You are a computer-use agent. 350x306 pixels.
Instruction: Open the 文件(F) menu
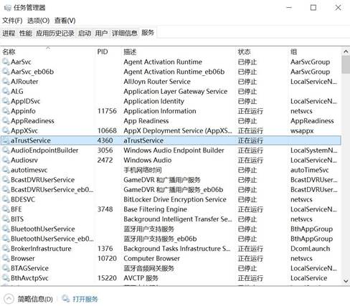point(12,21)
